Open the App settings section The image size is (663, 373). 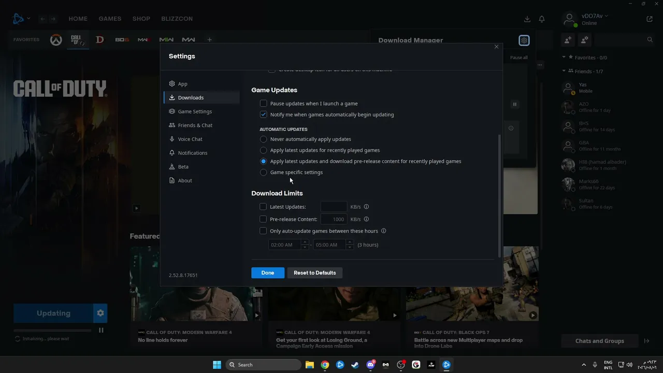(201, 84)
